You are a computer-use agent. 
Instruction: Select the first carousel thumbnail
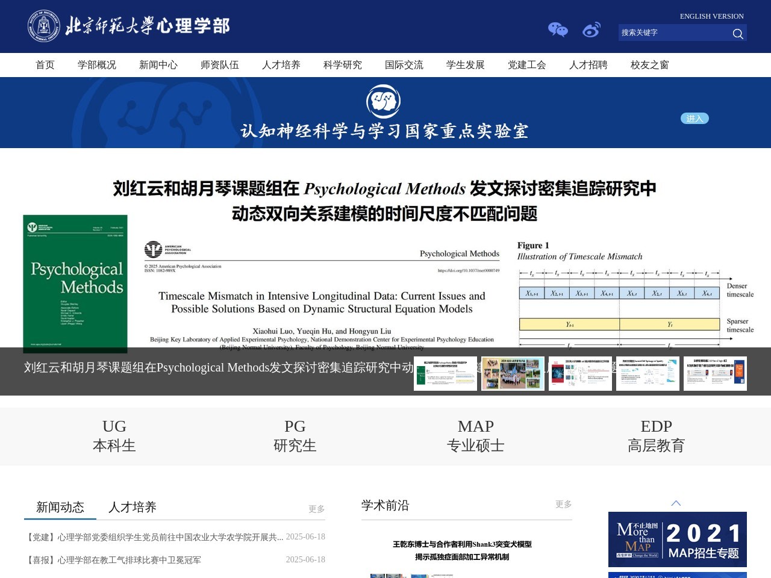[x=445, y=373]
